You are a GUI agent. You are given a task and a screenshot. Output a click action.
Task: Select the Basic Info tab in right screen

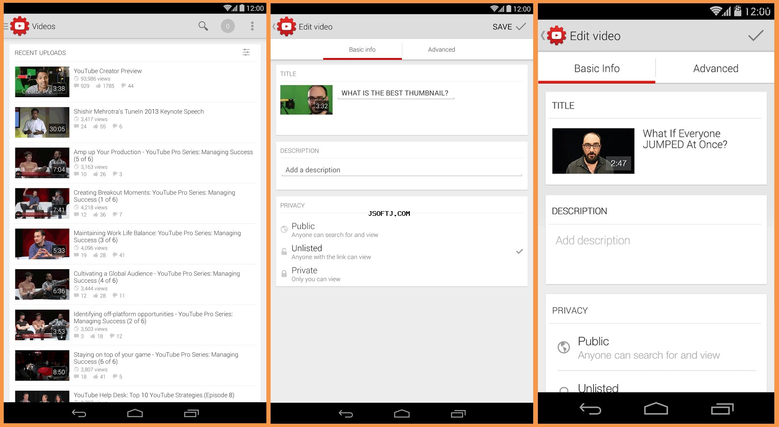597,69
